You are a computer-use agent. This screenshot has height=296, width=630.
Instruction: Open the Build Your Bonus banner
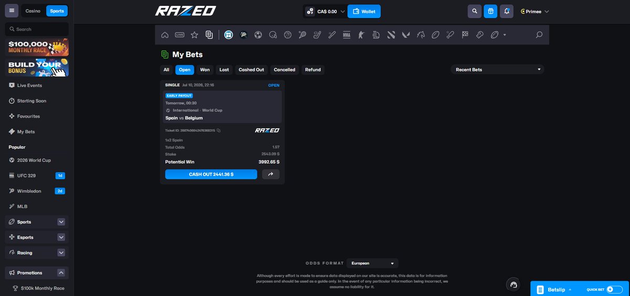pos(37,68)
